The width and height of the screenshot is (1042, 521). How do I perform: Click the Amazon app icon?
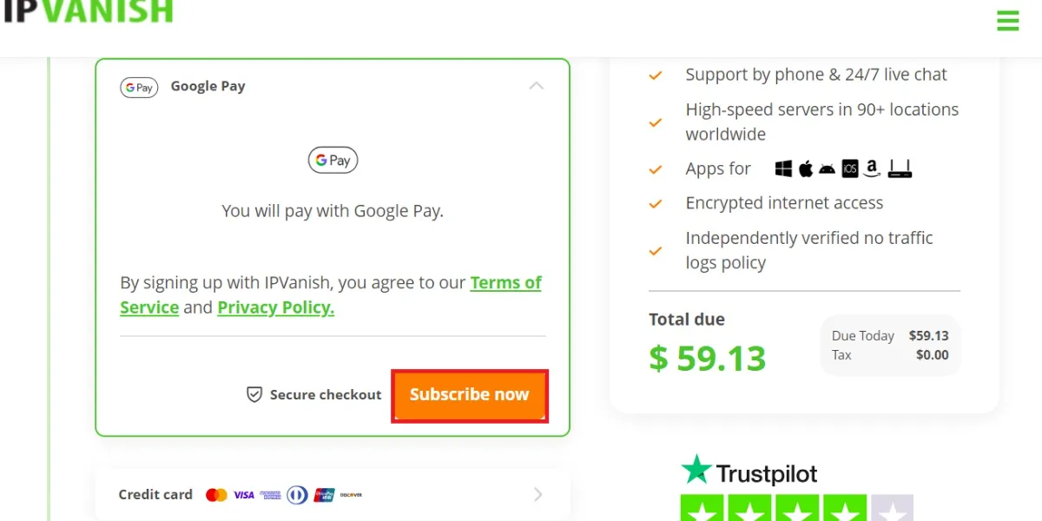872,168
